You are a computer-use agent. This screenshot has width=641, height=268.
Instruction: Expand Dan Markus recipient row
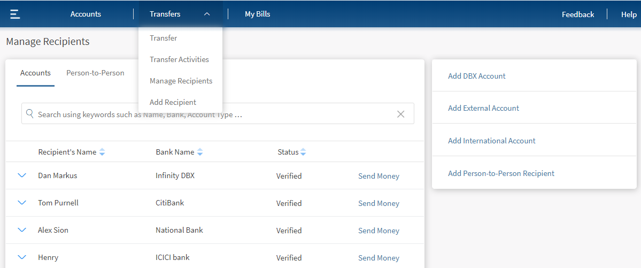22,175
